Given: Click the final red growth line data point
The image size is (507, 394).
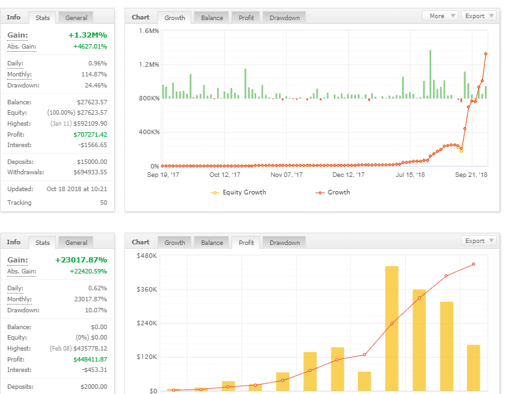Looking at the screenshot, I should [x=486, y=54].
